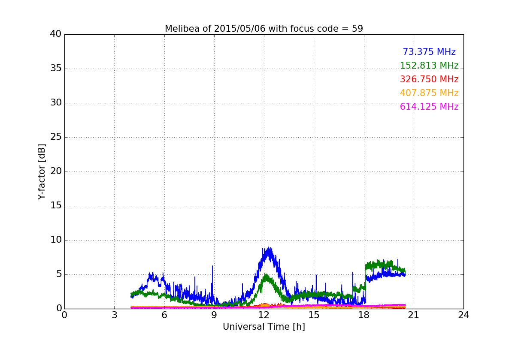
Task: Click the x-axis tick label 12
Action: (264, 315)
